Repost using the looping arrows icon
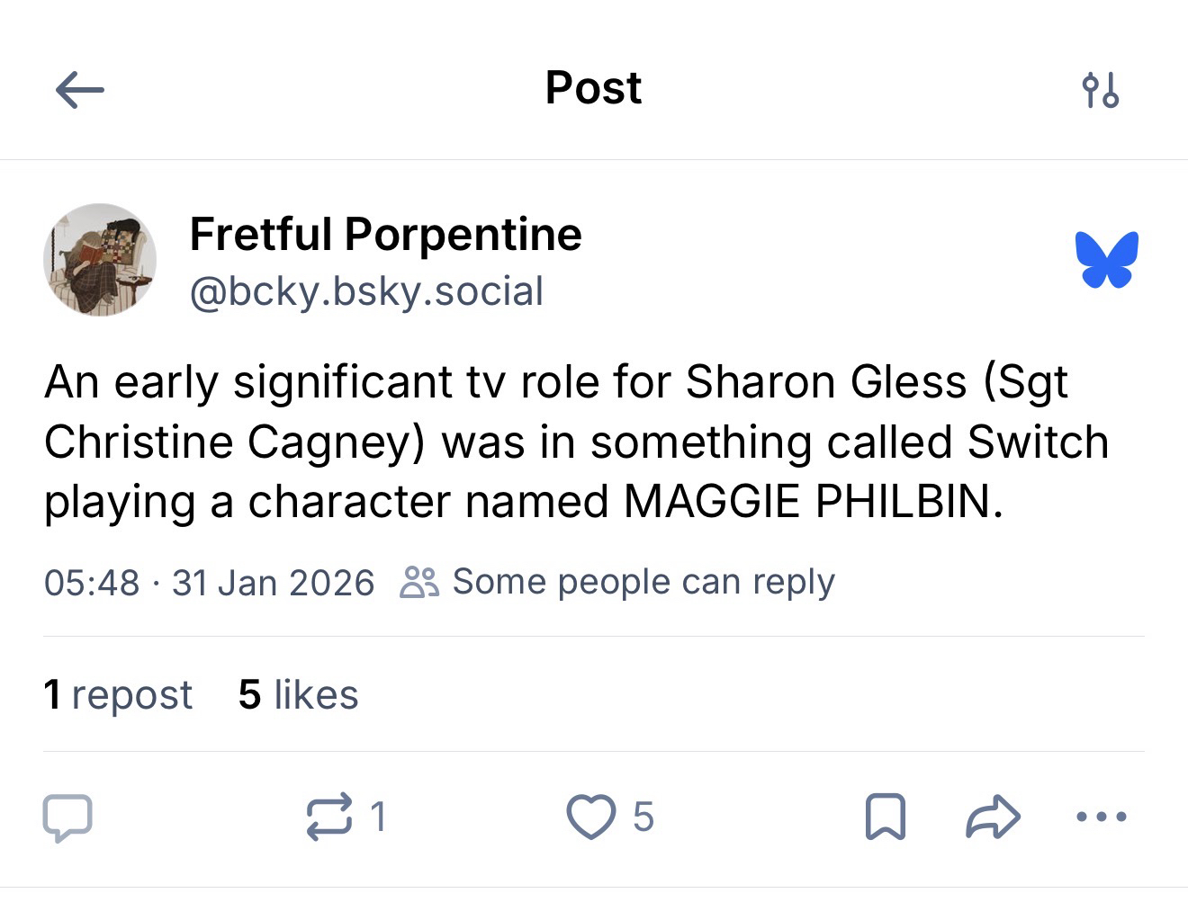Screen dimensions: 1188x911 pyautogui.click(x=329, y=817)
